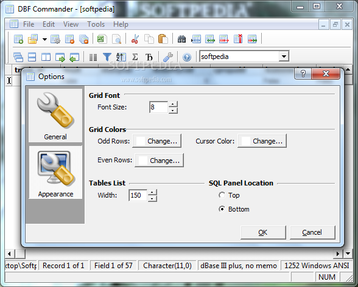This screenshot has width=358, height=287.
Task: Click the 'Field 1 of 57' status text
Action: [x=113, y=266]
